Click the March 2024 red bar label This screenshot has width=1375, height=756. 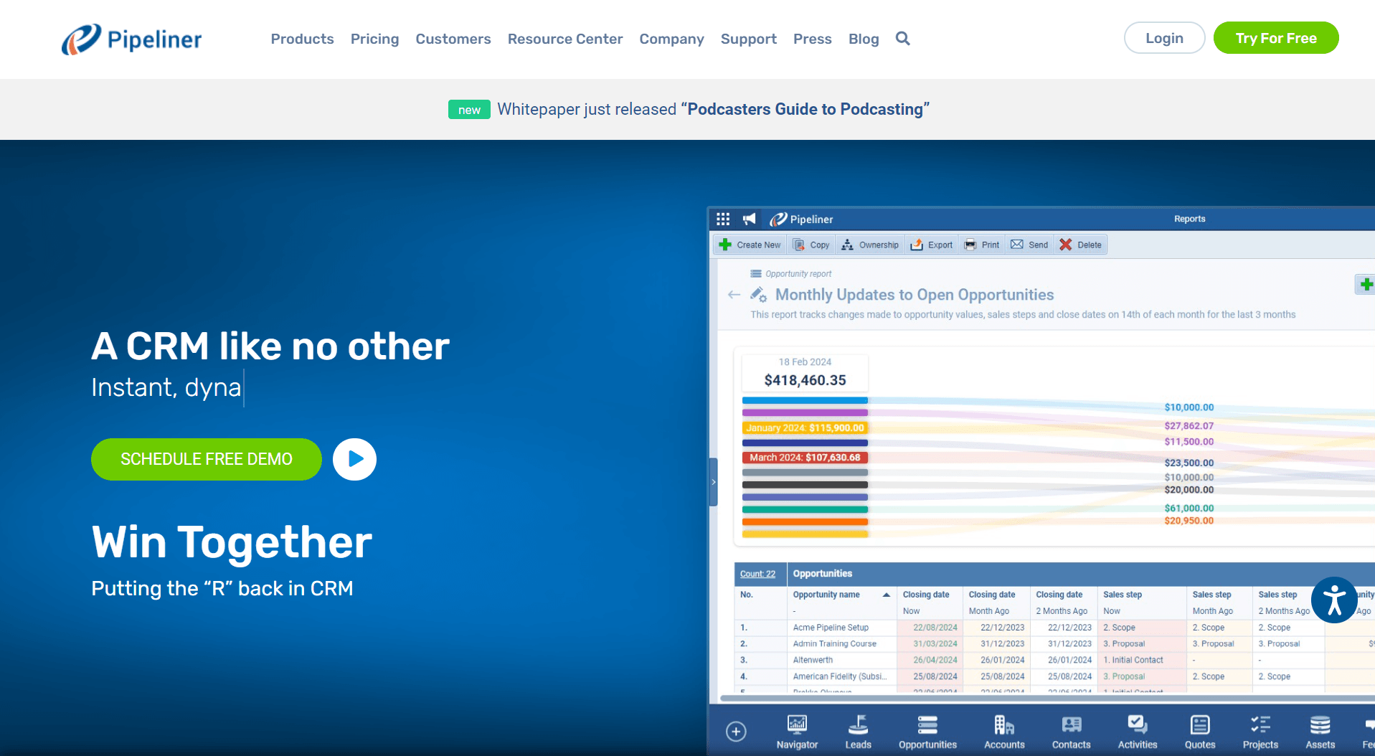coord(805,458)
